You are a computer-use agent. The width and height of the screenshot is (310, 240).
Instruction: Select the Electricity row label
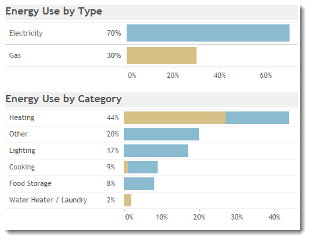pyautogui.click(x=26, y=33)
